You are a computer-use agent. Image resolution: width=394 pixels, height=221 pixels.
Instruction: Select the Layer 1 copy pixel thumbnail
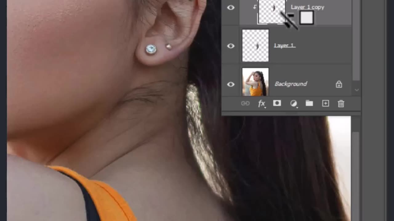(x=272, y=12)
